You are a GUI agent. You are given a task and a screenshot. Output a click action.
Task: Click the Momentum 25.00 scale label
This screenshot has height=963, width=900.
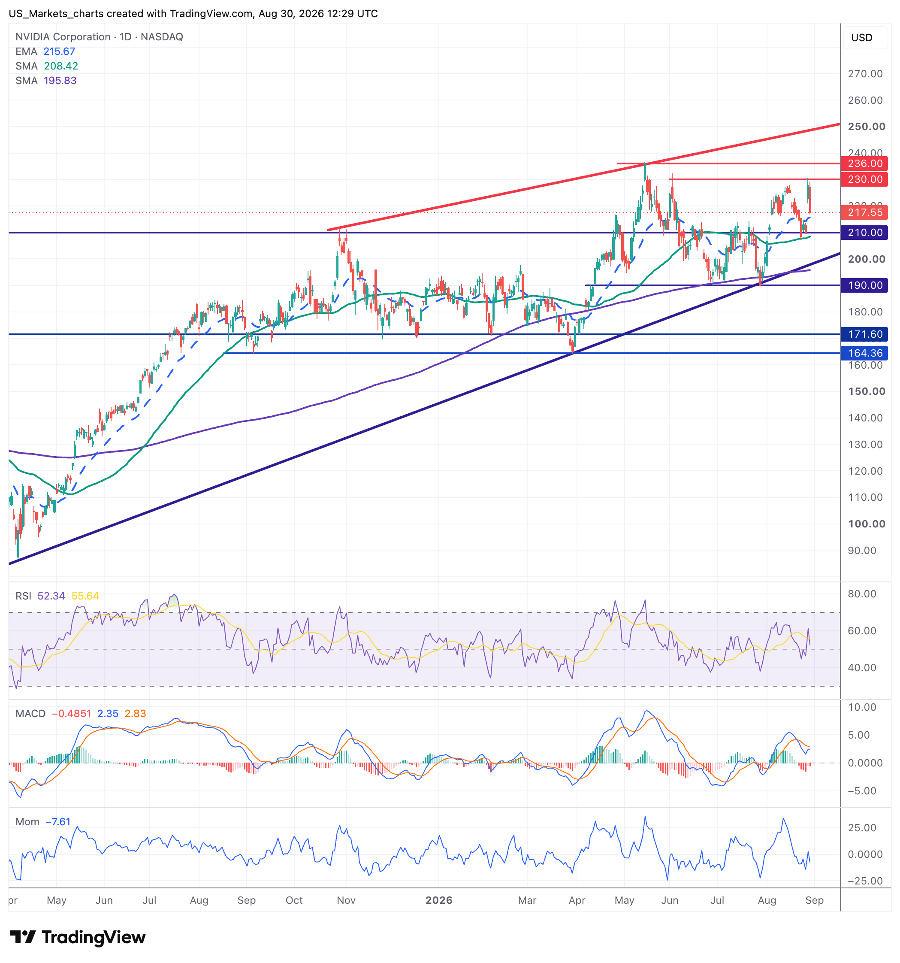862,828
